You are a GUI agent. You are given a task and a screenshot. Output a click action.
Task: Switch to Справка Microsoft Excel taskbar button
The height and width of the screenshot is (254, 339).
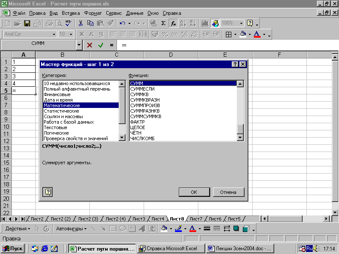click(x=171, y=248)
